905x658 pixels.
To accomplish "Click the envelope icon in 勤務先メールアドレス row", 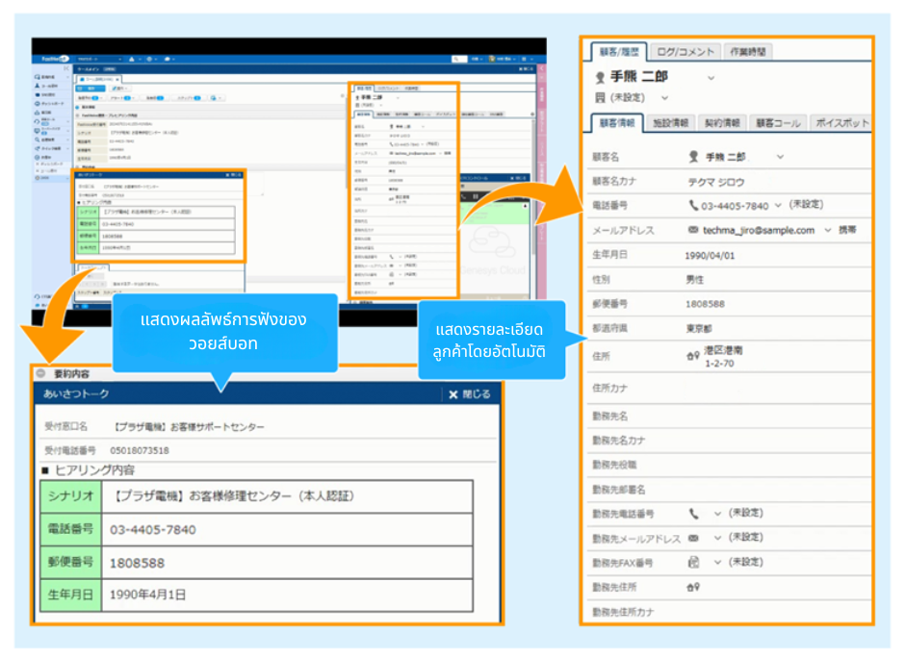I will 693,538.
